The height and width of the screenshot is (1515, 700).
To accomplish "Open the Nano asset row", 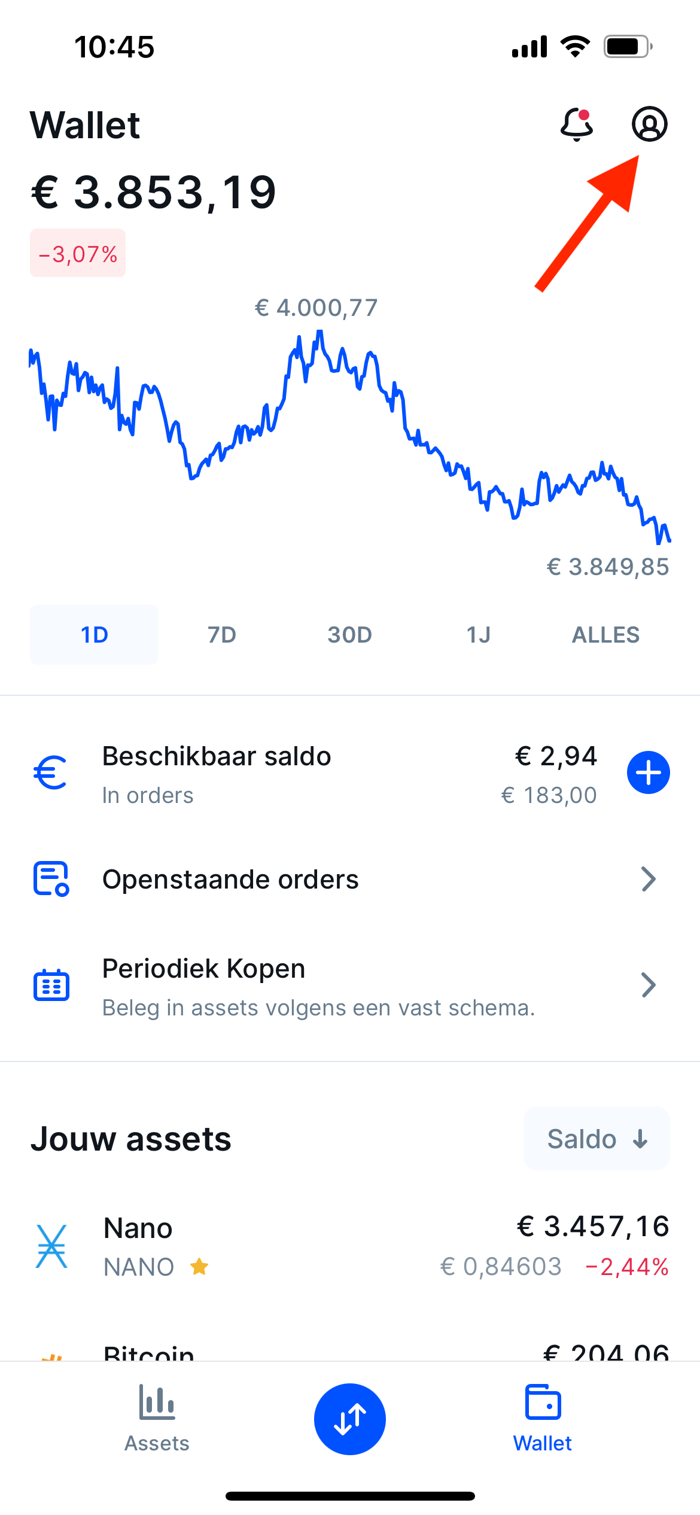I will tap(350, 1246).
